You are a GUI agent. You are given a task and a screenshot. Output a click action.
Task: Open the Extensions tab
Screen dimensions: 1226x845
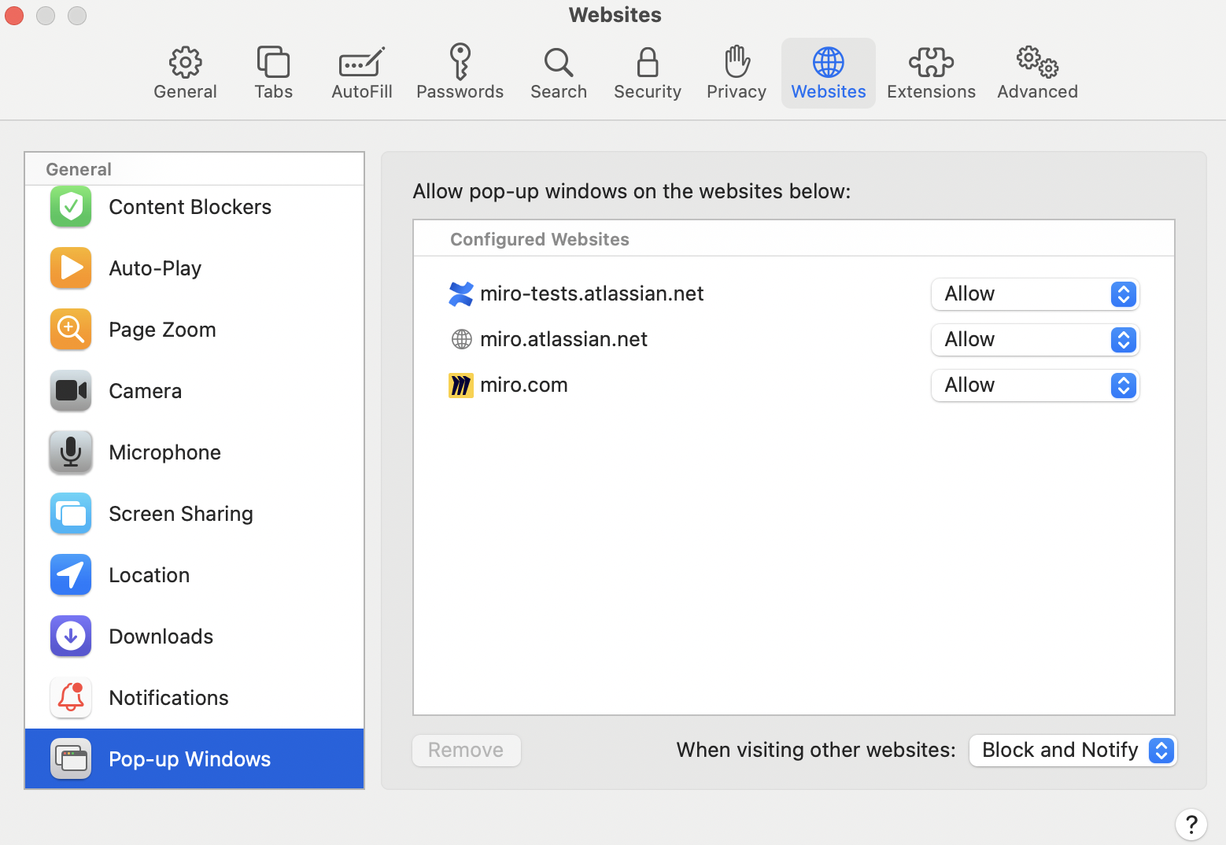(931, 73)
